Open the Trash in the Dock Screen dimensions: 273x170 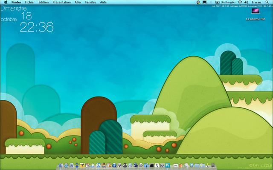213,165
